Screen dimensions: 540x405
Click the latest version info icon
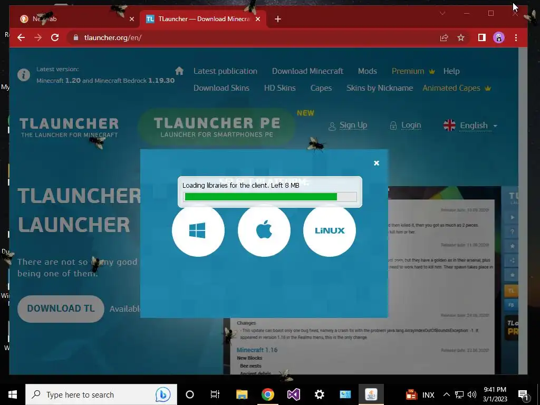tap(24, 75)
